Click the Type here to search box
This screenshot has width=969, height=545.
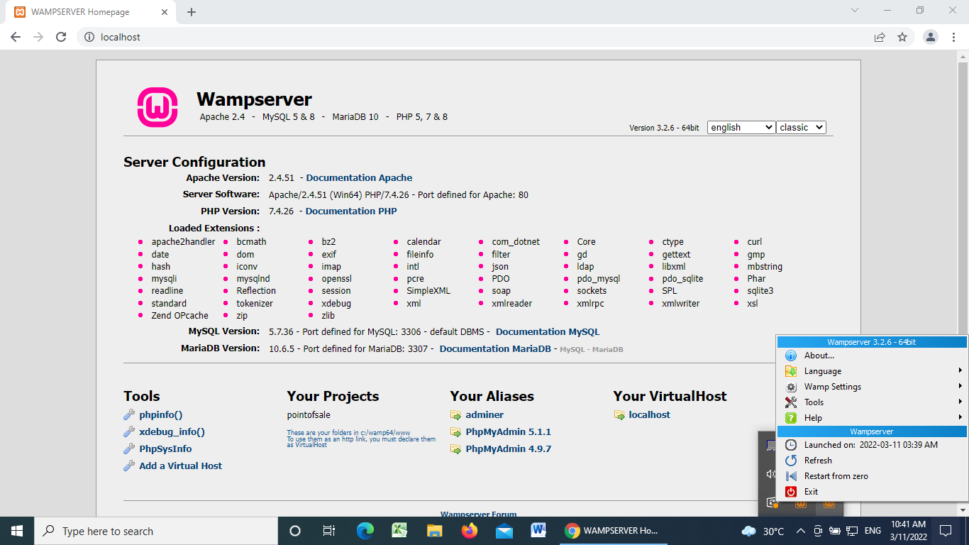(156, 531)
